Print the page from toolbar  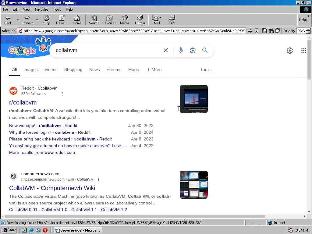[172, 20]
